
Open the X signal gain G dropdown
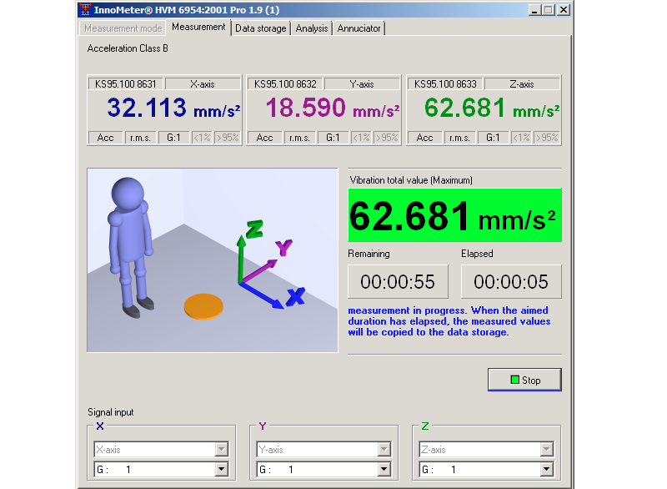coord(221,470)
